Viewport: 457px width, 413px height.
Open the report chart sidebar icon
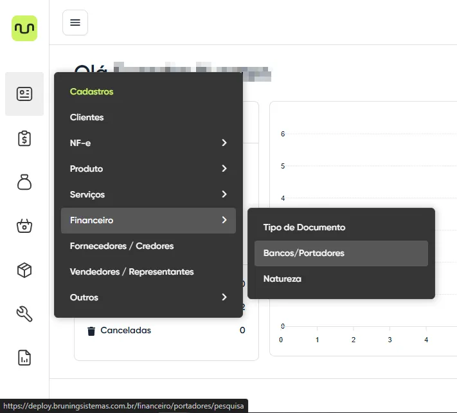[24, 358]
